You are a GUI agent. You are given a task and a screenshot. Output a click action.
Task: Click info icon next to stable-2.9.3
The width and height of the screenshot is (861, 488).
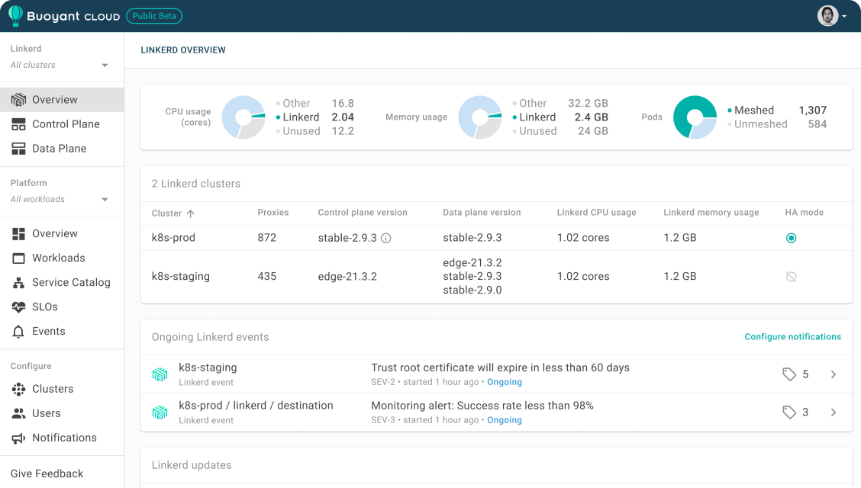[386, 238]
